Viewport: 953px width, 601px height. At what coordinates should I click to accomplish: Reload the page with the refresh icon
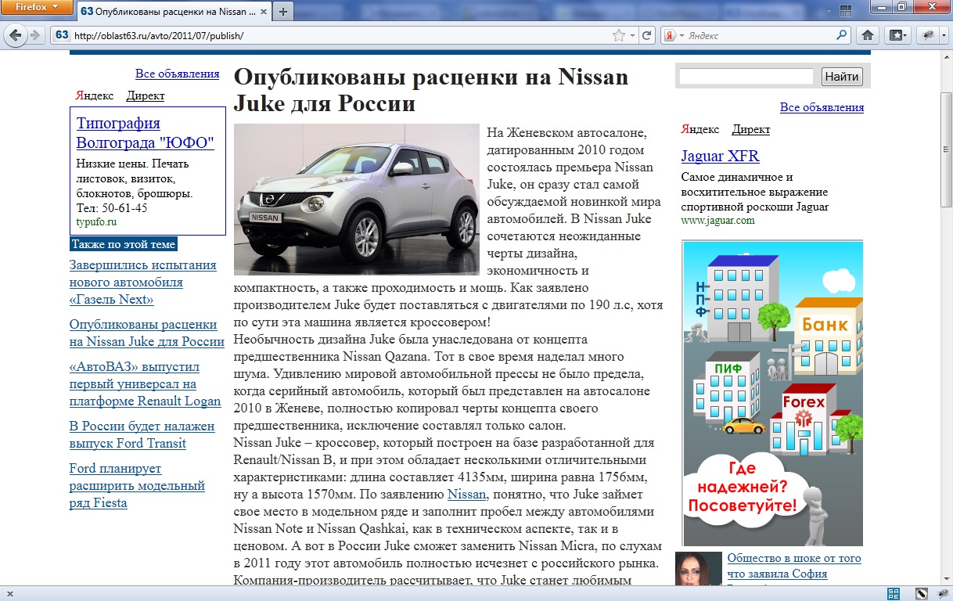point(646,35)
